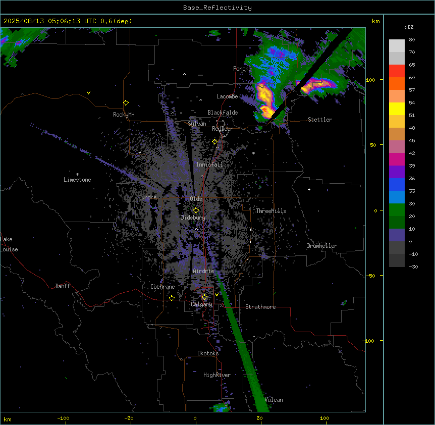Click the Lacombe town label
This screenshot has height=425, width=435.
click(227, 96)
